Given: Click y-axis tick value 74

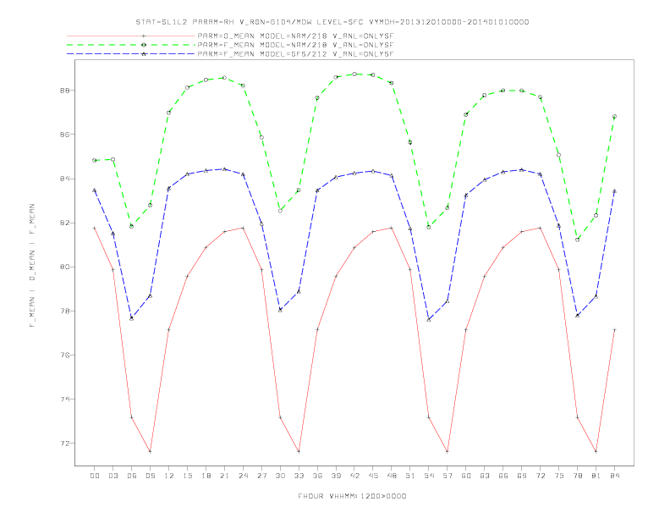Looking at the screenshot, I should [65, 400].
